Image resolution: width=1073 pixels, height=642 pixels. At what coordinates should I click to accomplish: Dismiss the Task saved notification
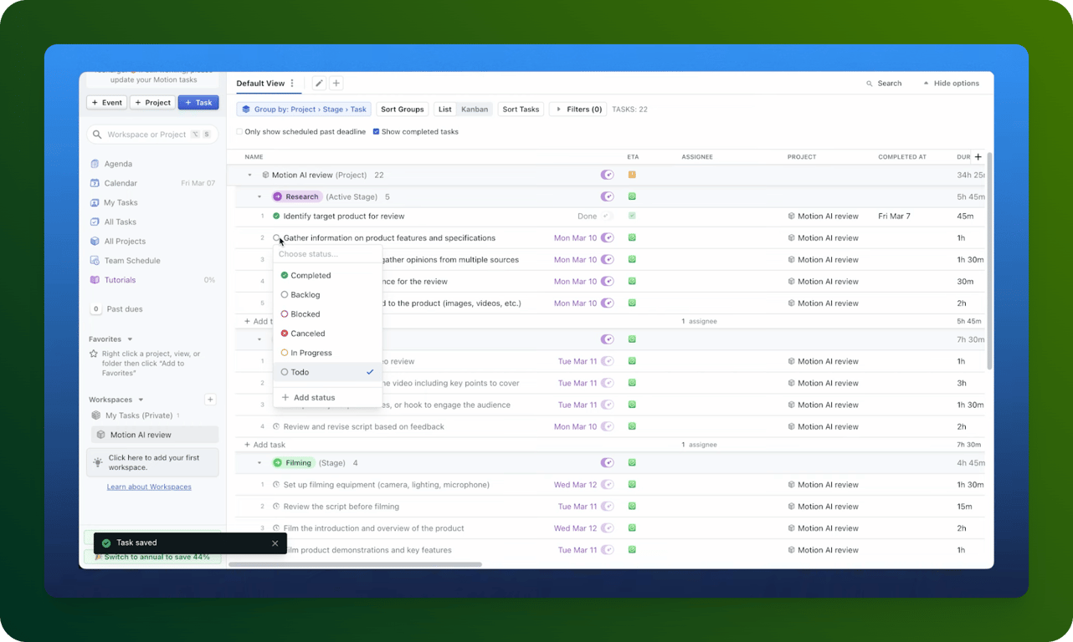pos(275,543)
